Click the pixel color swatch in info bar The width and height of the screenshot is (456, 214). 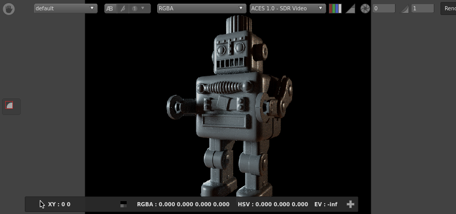(x=124, y=204)
